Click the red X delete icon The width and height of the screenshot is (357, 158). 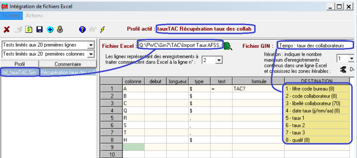click(x=7, y=29)
